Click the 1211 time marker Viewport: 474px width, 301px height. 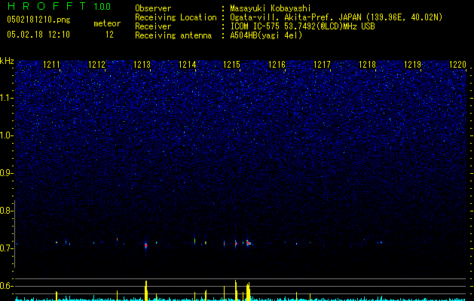click(52, 64)
